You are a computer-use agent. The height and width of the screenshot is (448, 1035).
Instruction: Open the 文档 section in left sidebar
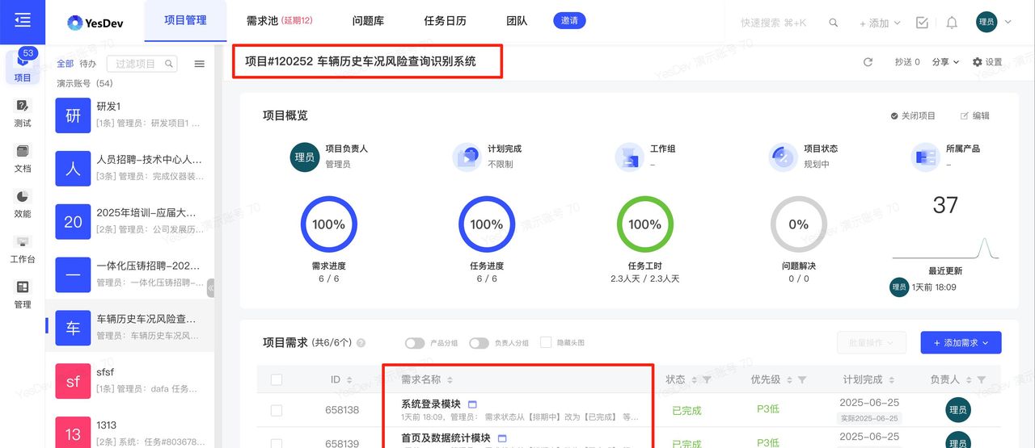(x=23, y=159)
